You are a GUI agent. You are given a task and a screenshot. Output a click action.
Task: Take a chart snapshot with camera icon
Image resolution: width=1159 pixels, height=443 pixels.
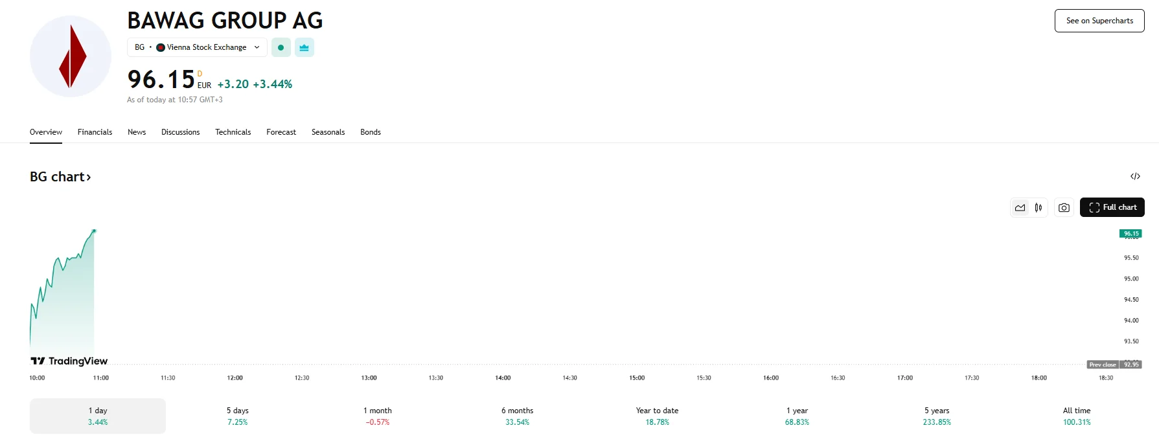1064,207
